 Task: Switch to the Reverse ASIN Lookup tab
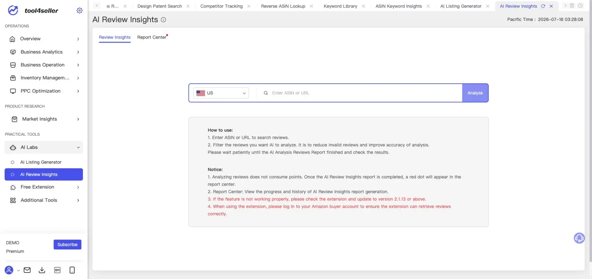click(x=283, y=6)
